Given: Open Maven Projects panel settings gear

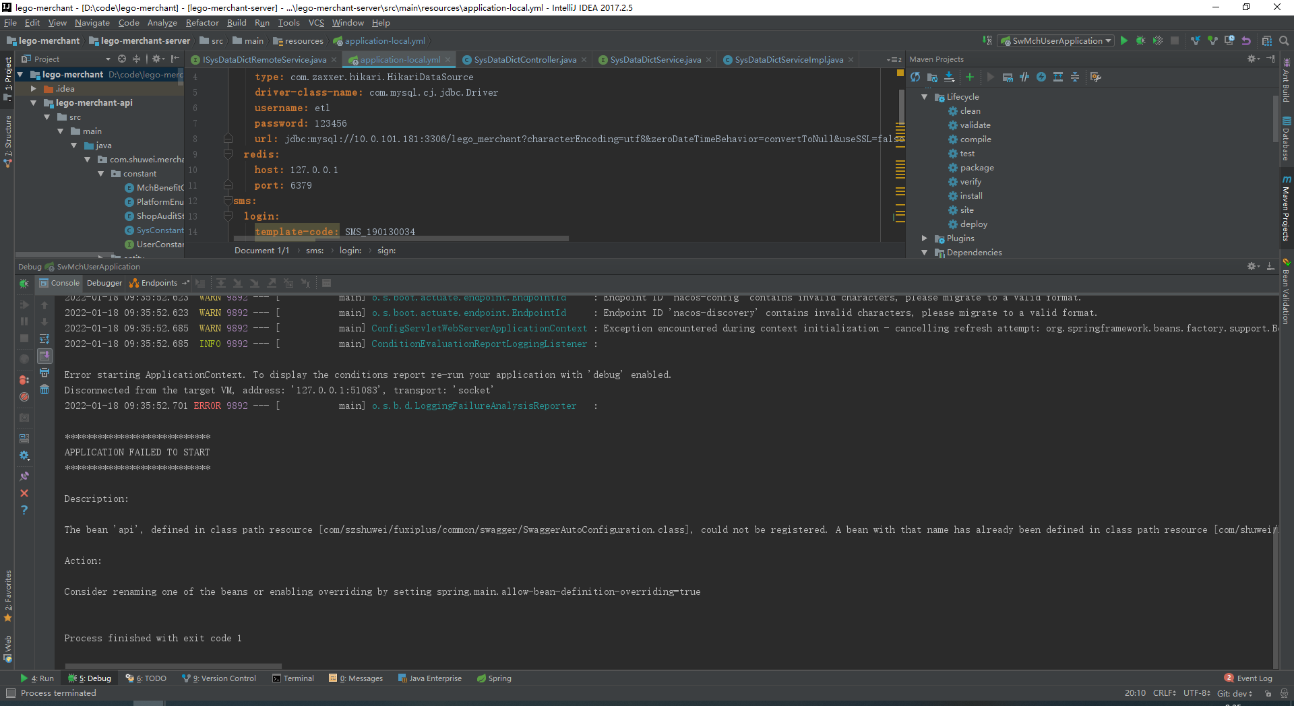Looking at the screenshot, I should 1253,59.
